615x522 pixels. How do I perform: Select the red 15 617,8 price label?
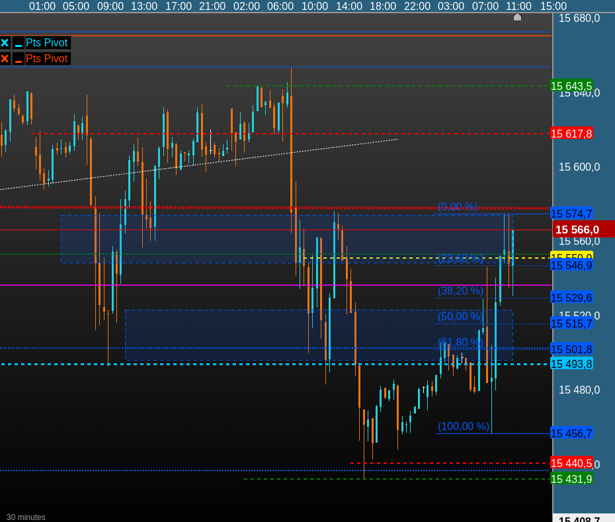pos(571,134)
